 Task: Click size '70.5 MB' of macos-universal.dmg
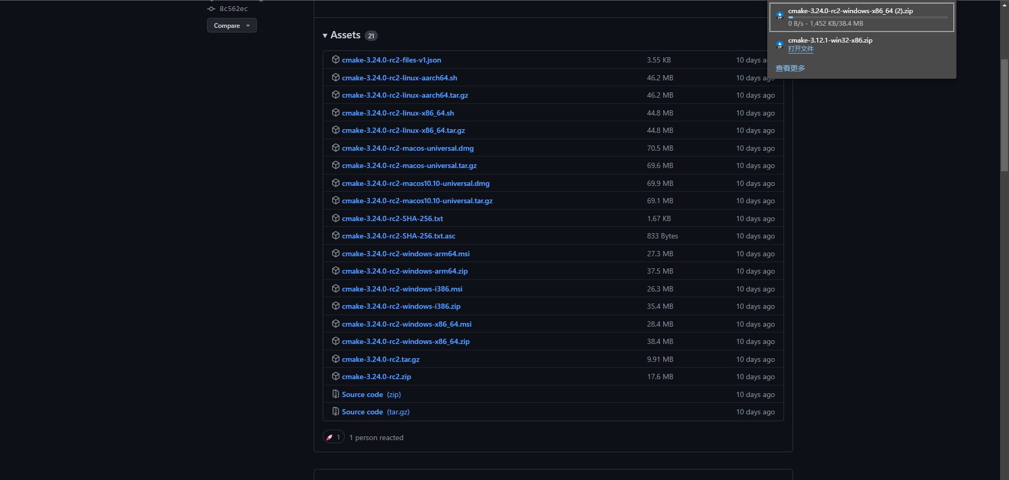pyautogui.click(x=660, y=148)
